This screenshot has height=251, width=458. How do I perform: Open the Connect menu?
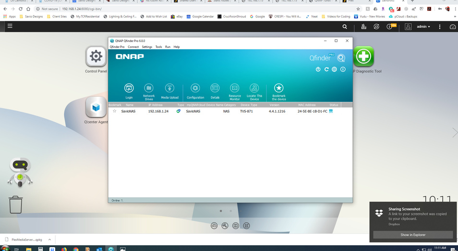tap(133, 46)
